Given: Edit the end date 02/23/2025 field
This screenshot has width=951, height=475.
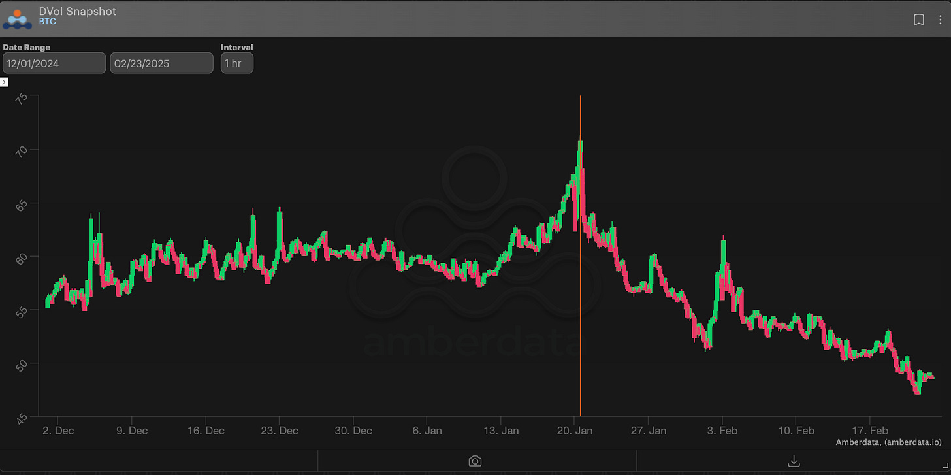Looking at the screenshot, I should coord(161,63).
